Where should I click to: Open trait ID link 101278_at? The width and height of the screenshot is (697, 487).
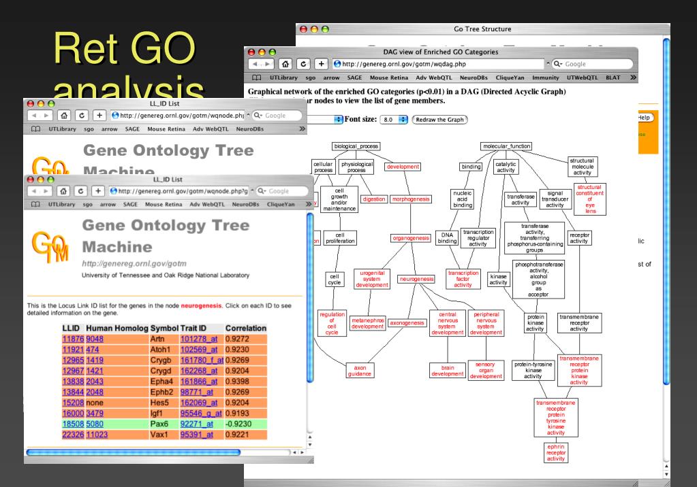point(199,339)
